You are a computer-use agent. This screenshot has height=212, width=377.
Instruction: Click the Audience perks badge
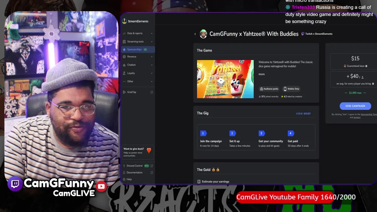[x=269, y=89]
